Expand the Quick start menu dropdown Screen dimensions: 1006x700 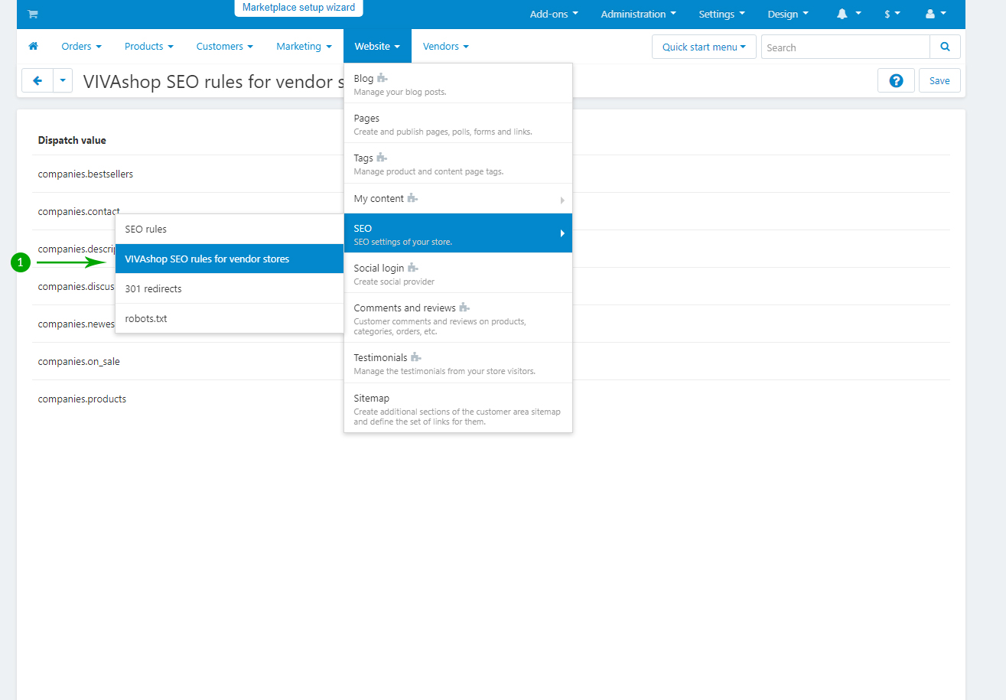click(704, 47)
